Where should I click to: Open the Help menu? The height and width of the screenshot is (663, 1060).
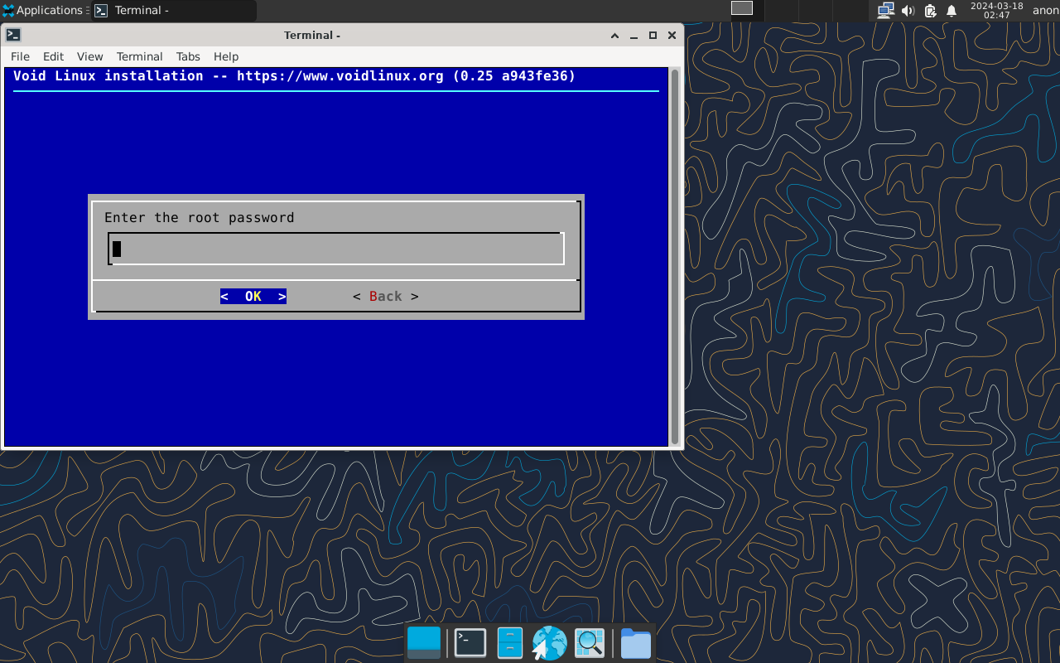pos(226,56)
